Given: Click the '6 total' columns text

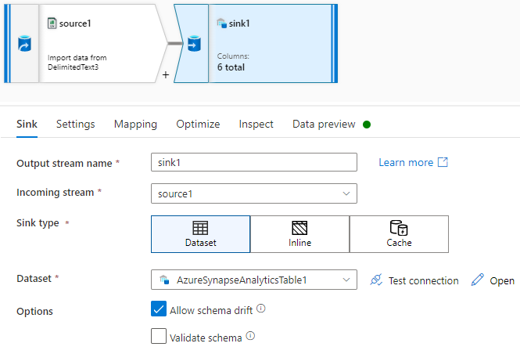Looking at the screenshot, I should (231, 67).
